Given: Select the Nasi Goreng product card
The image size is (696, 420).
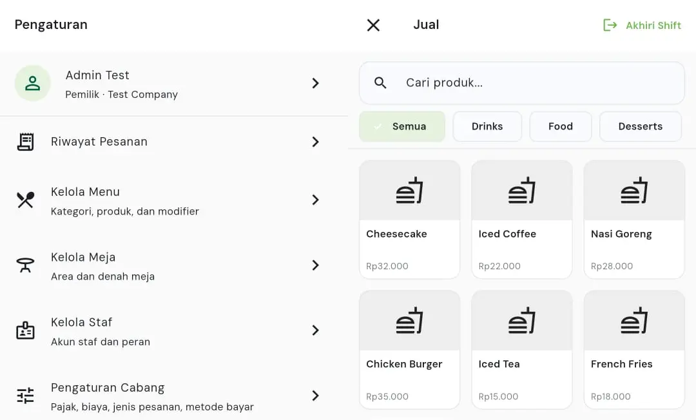Looking at the screenshot, I should 634,220.
